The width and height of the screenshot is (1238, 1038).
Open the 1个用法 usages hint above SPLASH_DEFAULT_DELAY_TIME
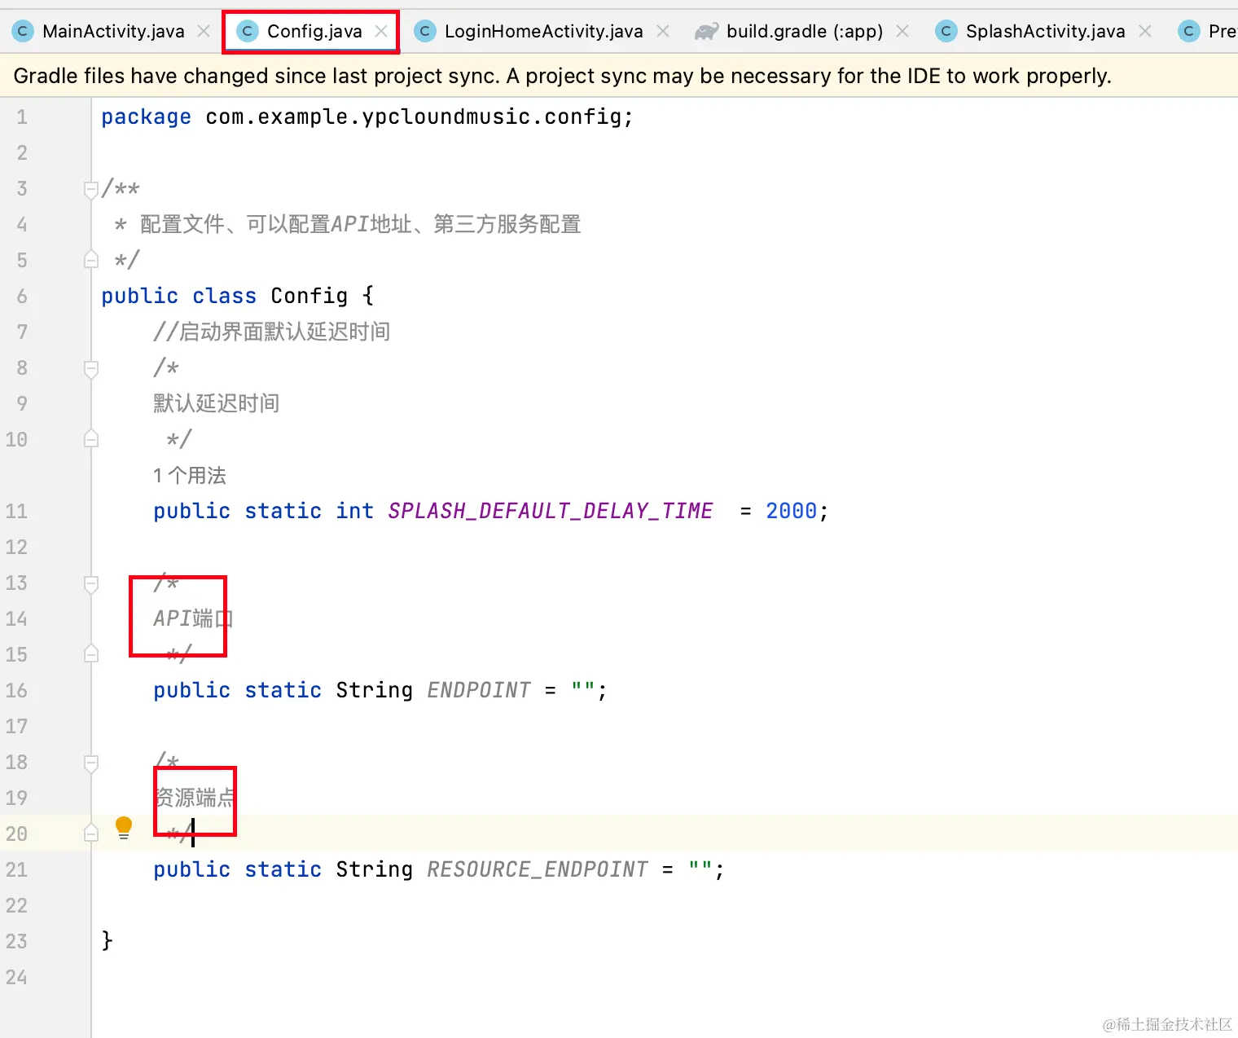pyautogui.click(x=189, y=475)
